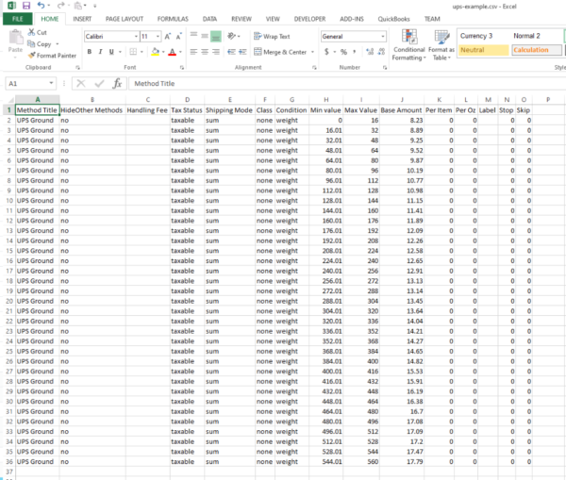Toggle Italic formatting

[99, 52]
